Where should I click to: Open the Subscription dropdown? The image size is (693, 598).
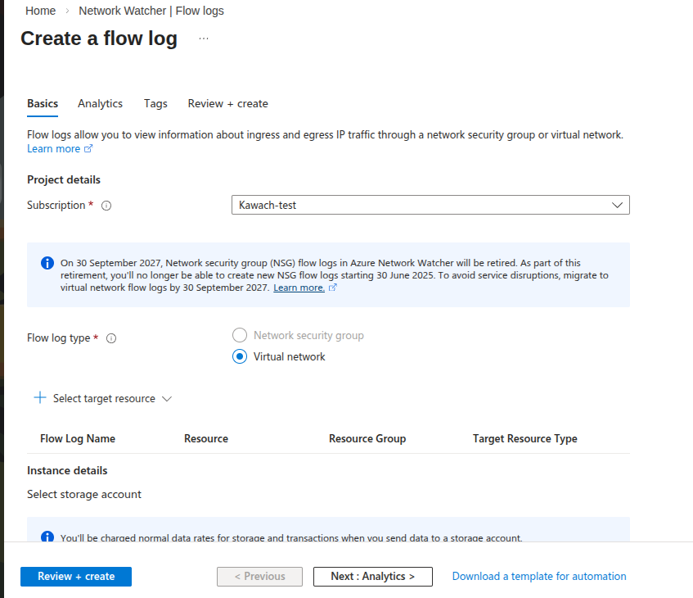(x=430, y=205)
